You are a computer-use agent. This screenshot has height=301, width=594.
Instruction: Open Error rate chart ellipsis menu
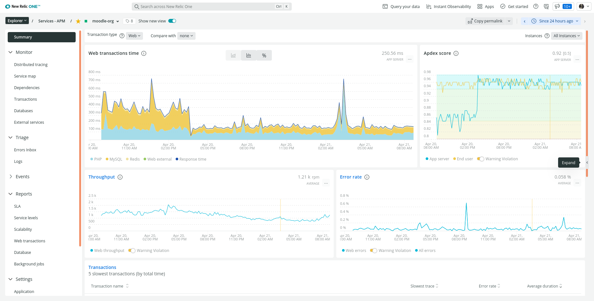(577, 183)
